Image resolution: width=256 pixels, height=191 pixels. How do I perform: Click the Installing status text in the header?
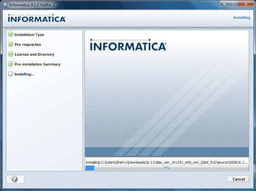tap(241, 17)
